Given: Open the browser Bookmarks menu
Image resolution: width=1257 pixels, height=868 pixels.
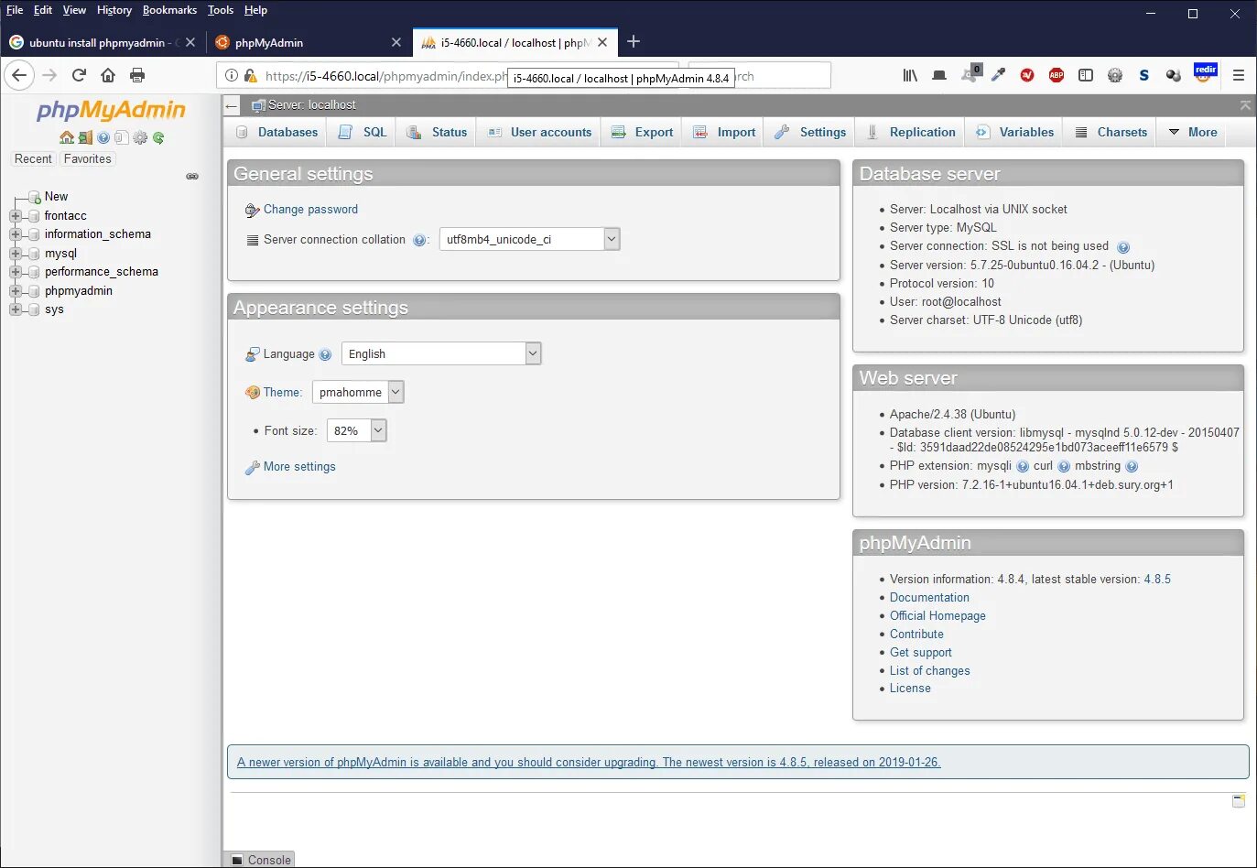Looking at the screenshot, I should pyautogui.click(x=169, y=10).
